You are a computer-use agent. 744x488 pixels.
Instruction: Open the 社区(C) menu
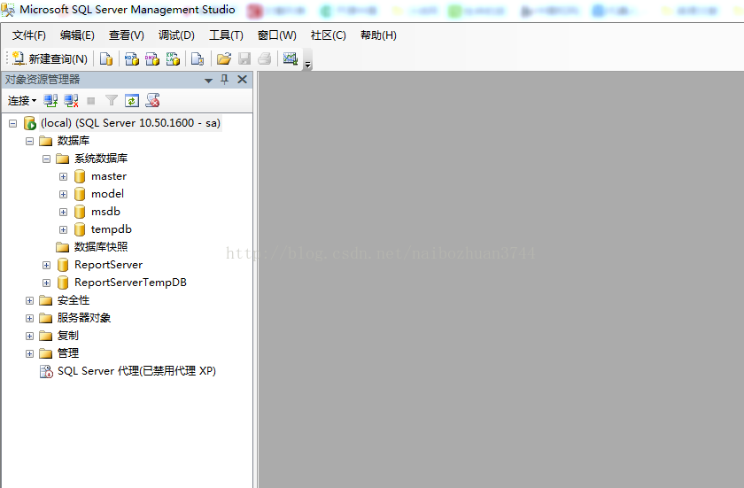click(329, 35)
